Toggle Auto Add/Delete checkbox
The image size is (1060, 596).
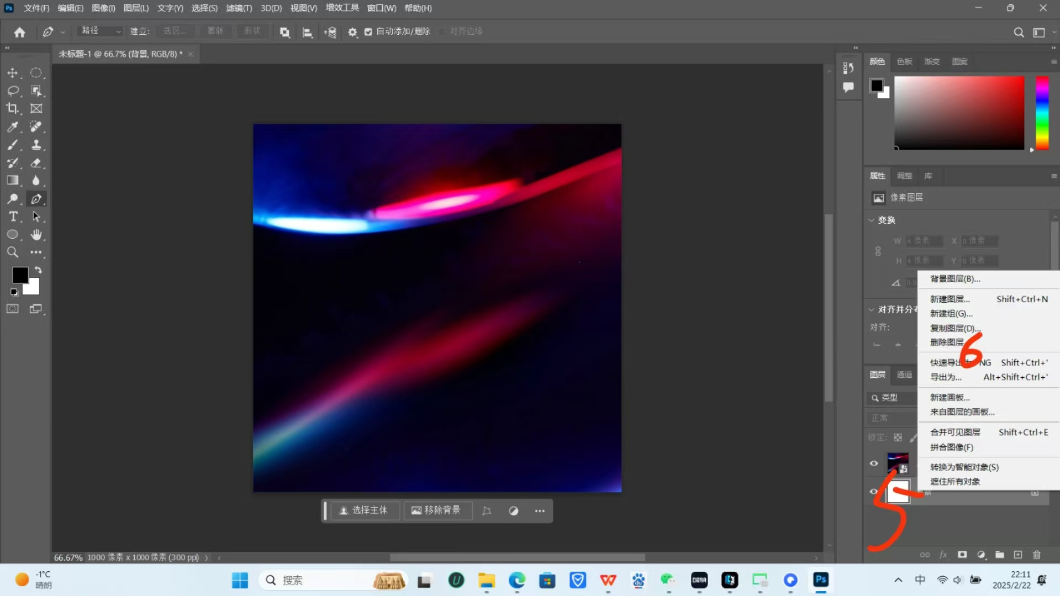368,31
